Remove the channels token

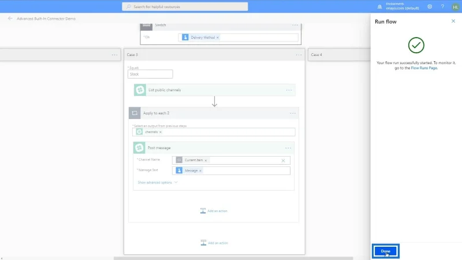[x=161, y=132]
